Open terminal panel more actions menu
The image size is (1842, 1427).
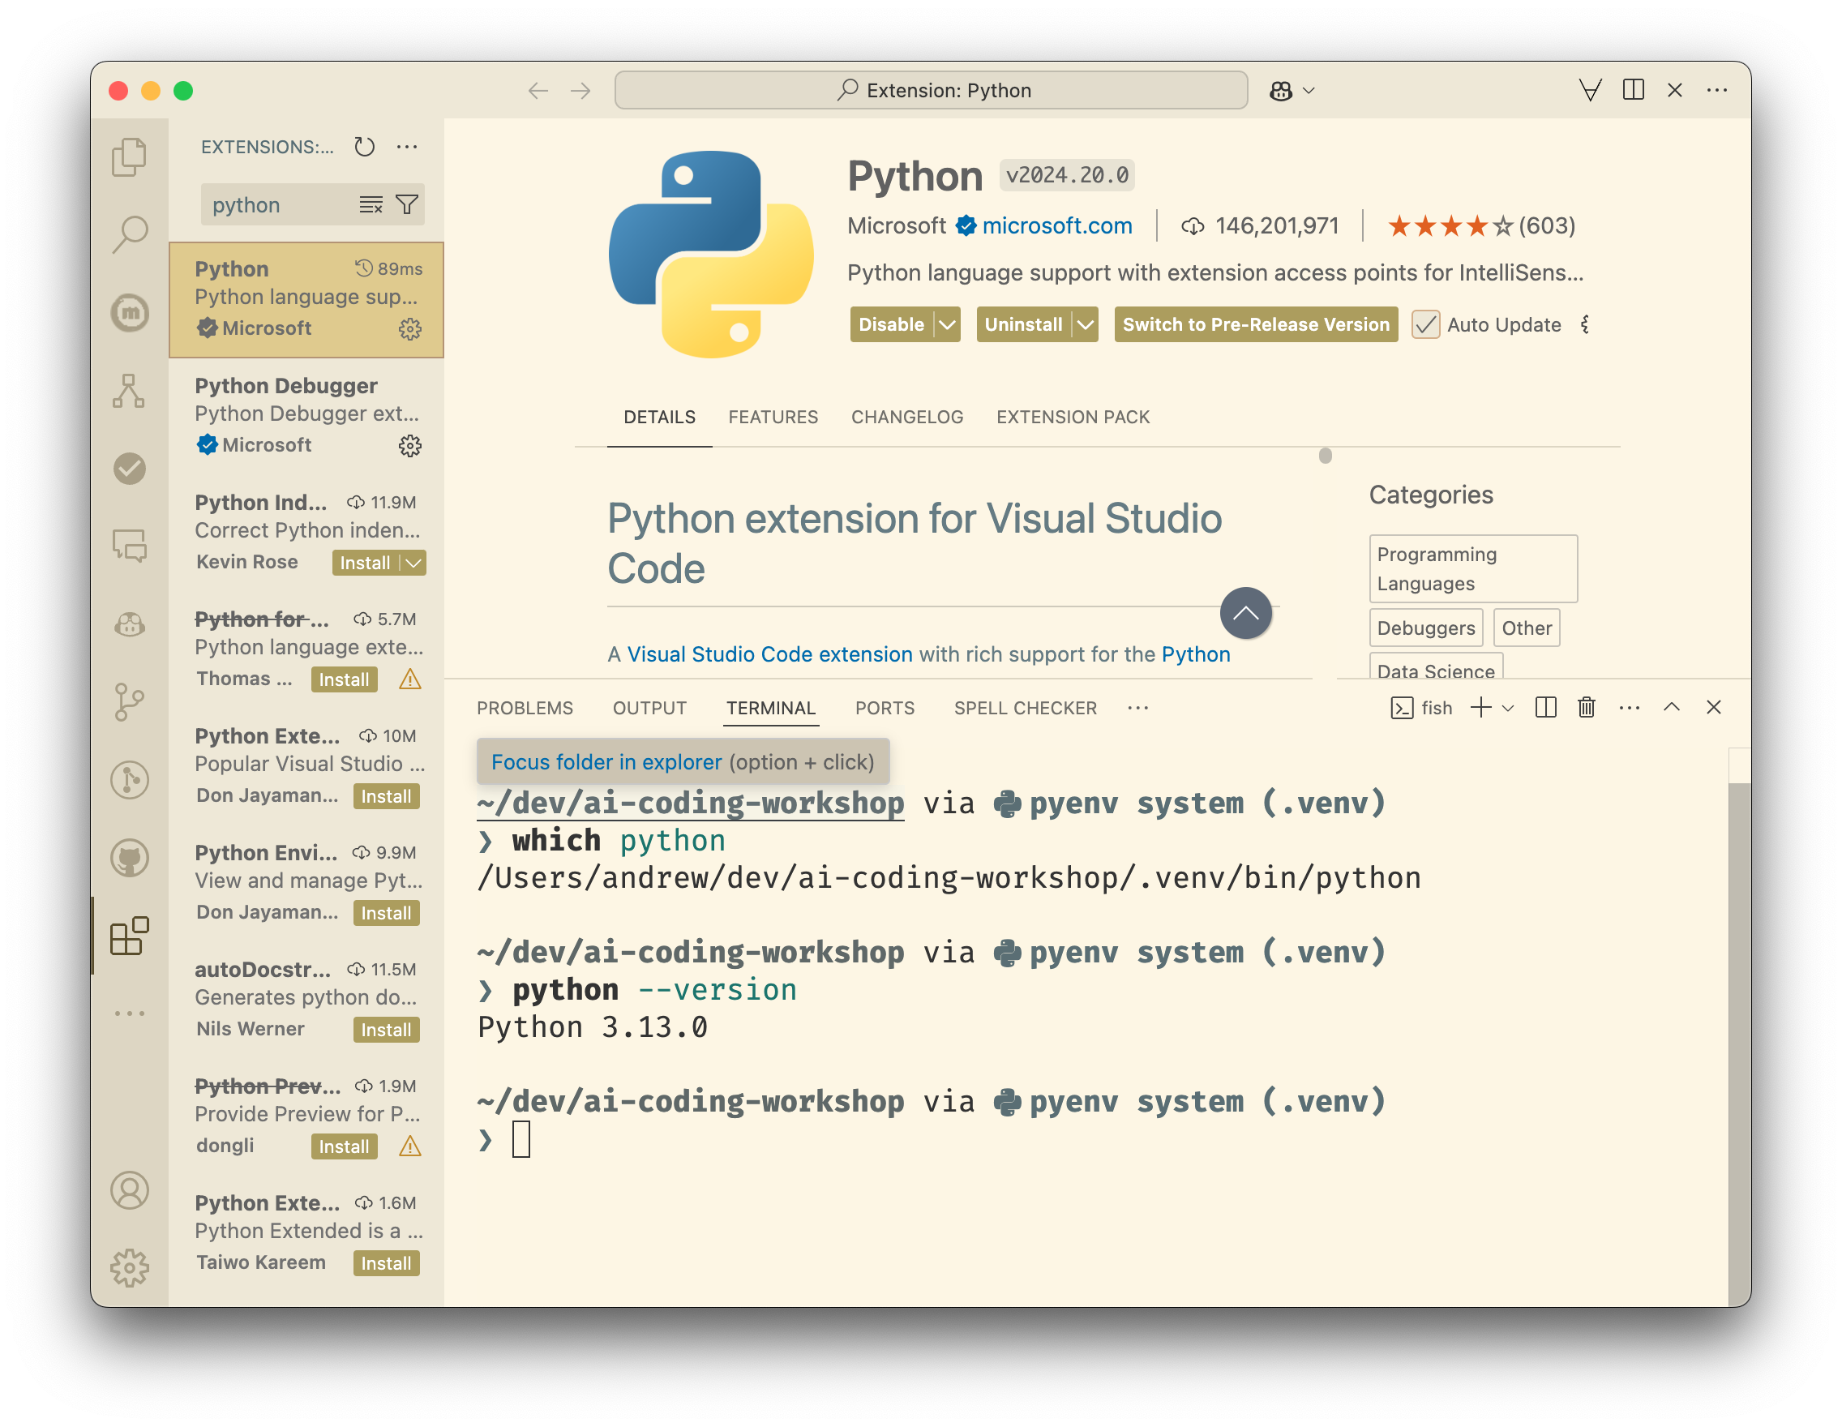(x=1630, y=708)
